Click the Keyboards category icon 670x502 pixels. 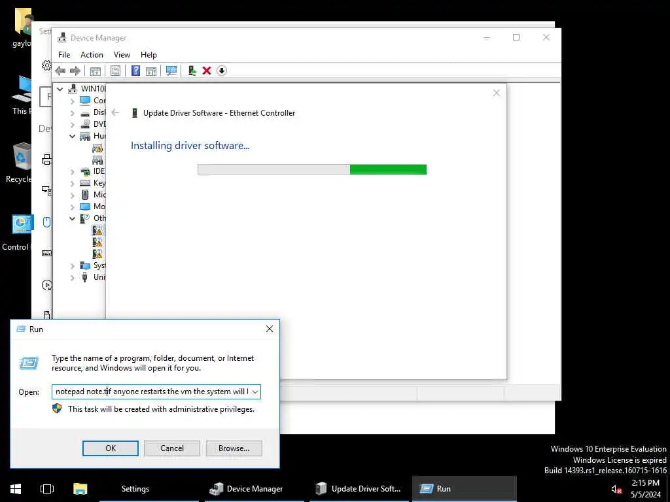(85, 183)
